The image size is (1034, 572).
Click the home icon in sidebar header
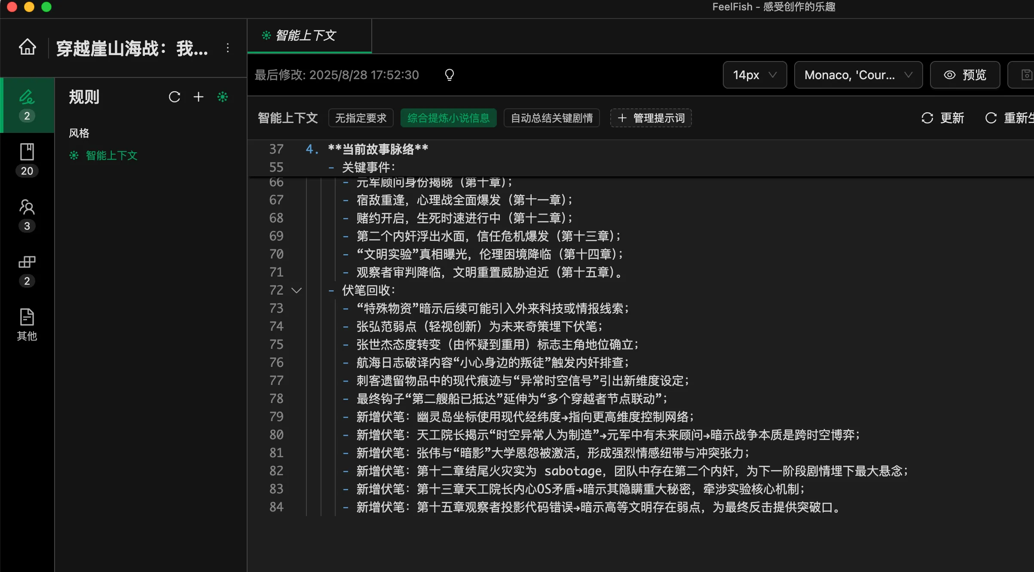pos(28,47)
